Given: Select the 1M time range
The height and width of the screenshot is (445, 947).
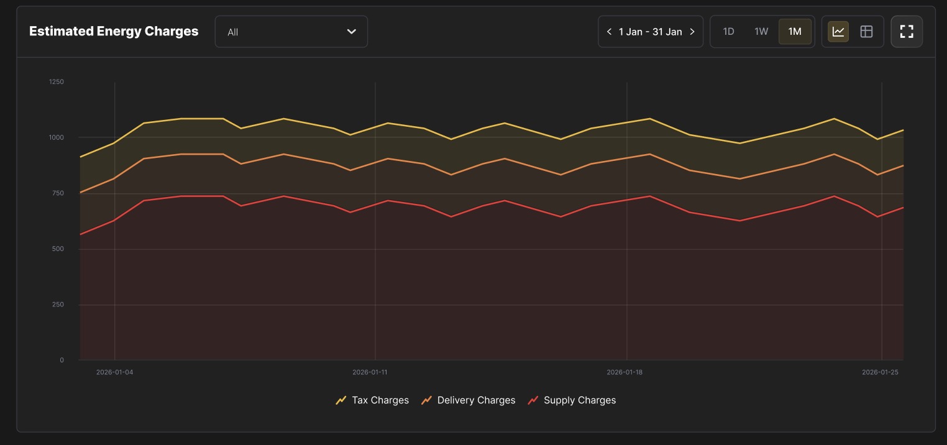Looking at the screenshot, I should (x=795, y=32).
